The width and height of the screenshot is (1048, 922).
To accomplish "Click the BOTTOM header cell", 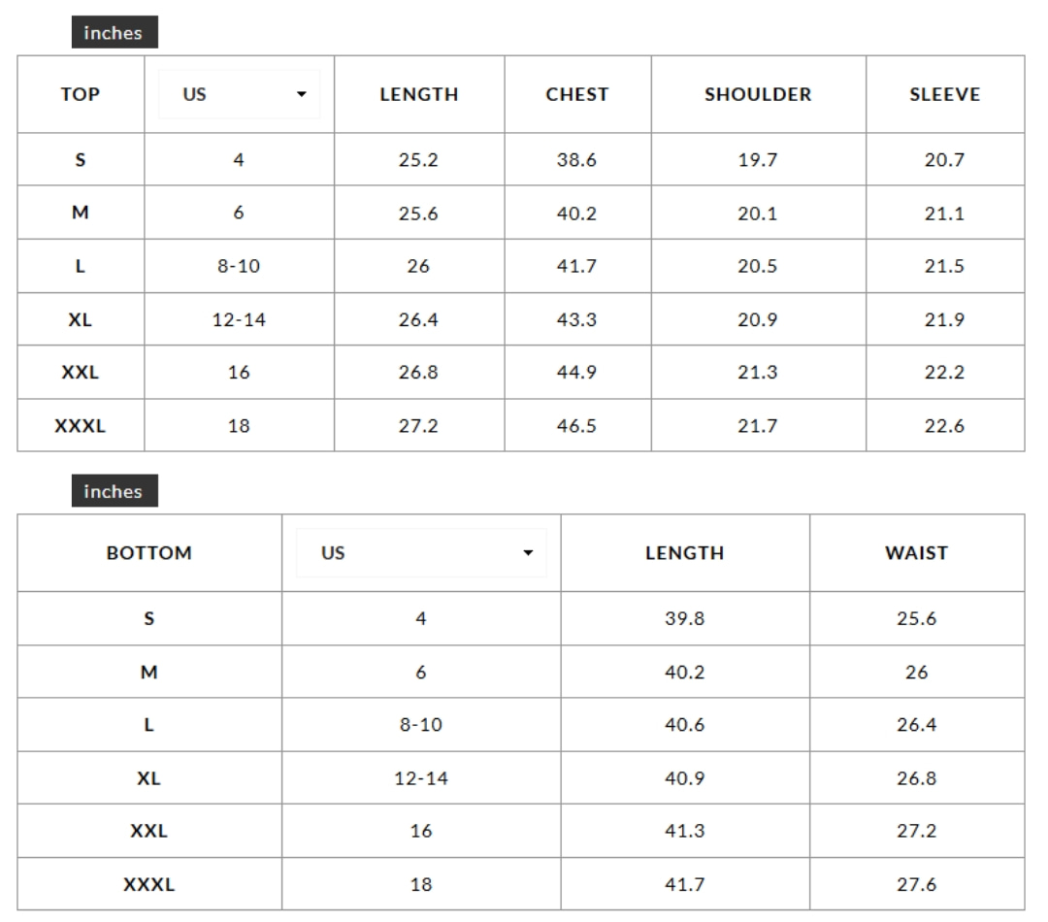I will [149, 553].
